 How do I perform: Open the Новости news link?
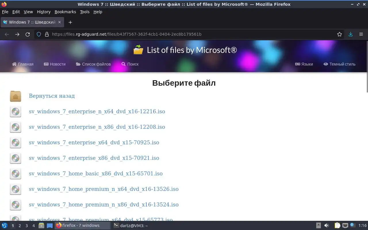point(55,64)
